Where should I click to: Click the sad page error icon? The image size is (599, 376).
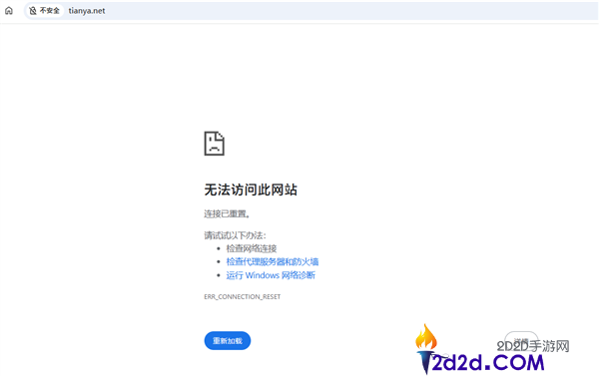(x=215, y=144)
